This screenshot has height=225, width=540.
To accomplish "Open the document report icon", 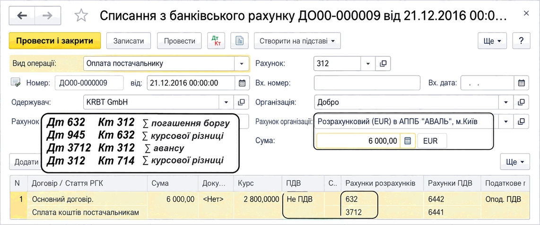I will point(239,41).
